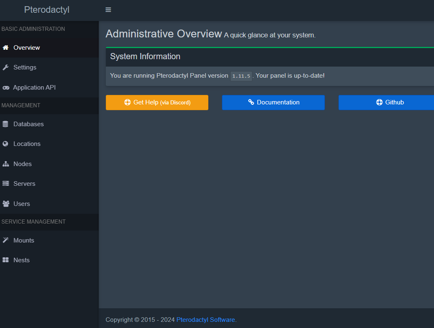Click the version number 1.11.5
Screen dimensions: 434x328
point(241,76)
